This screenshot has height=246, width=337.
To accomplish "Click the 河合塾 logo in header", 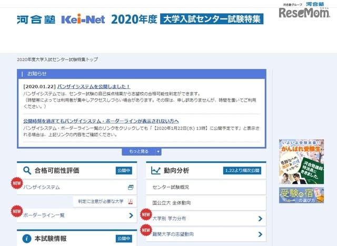I will tap(36, 19).
